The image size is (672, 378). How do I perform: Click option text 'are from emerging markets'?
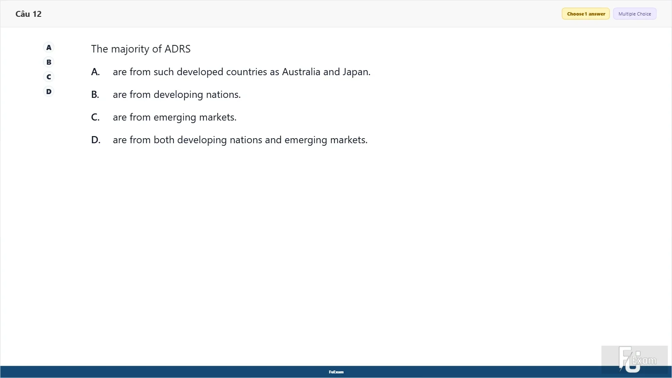[175, 118]
